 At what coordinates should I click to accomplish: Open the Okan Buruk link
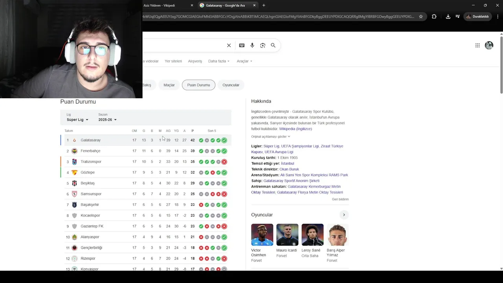(289, 169)
